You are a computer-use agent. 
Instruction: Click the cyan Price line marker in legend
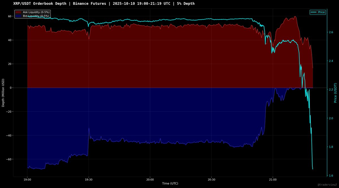313,12
